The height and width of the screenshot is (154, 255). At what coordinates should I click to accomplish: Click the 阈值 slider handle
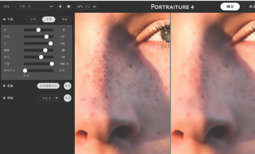(x=45, y=50)
